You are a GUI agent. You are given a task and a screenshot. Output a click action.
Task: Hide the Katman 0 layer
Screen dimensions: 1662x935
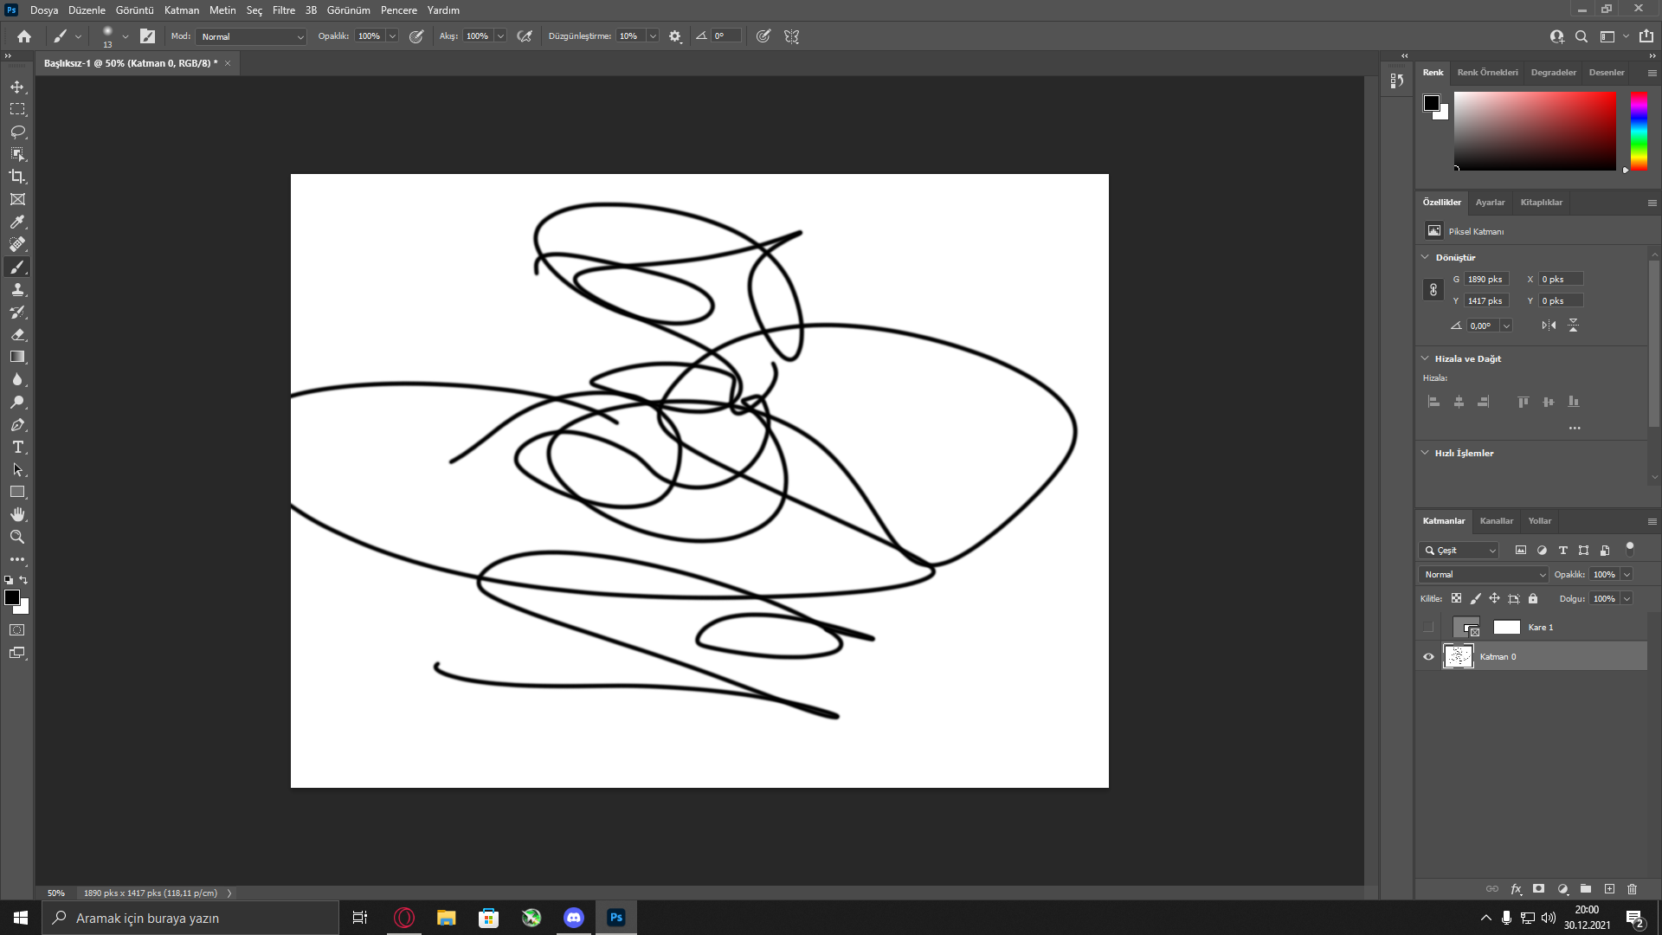click(x=1428, y=656)
